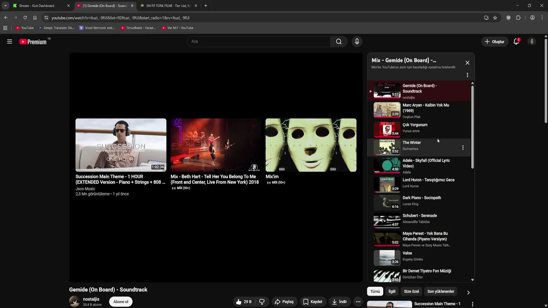Image resolution: width=548 pixels, height=308 pixels.
Task: Go to browser home page
Action: [35, 18]
